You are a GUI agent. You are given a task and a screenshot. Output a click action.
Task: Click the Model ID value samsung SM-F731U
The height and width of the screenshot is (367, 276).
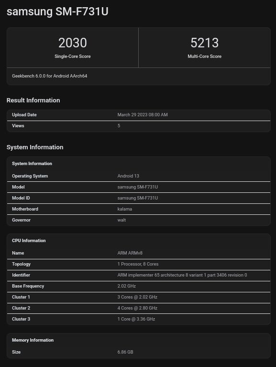click(x=138, y=198)
